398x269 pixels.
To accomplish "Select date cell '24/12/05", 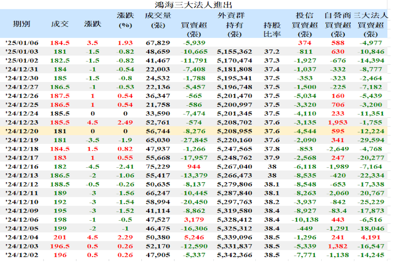I will (22, 228).
